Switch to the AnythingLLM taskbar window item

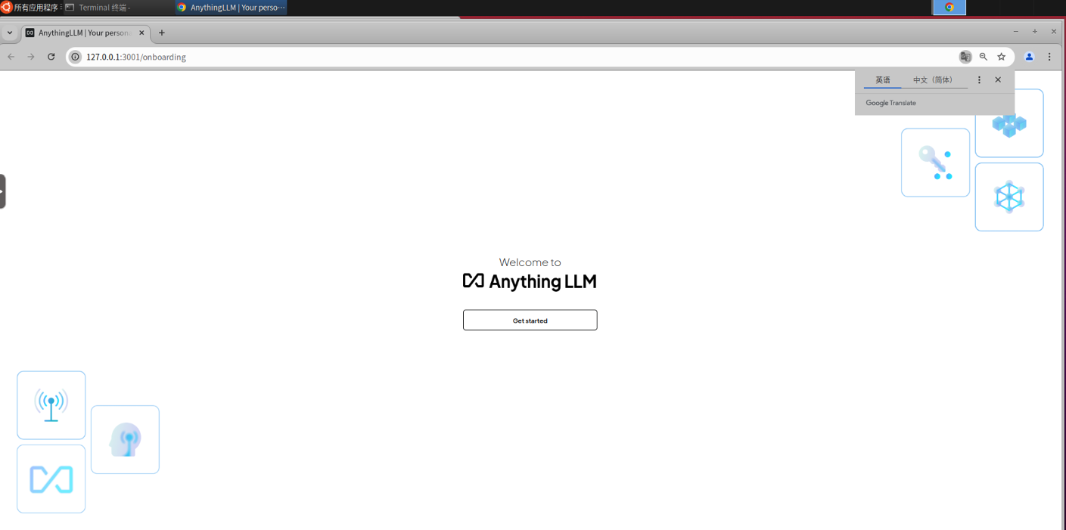coord(231,8)
